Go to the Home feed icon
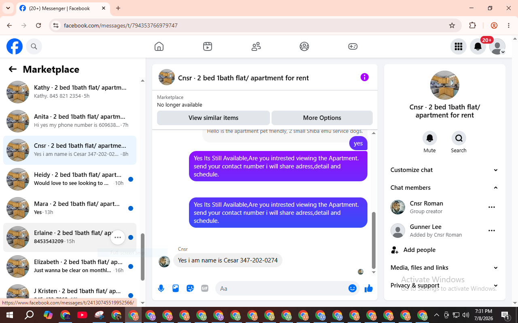Image resolution: width=518 pixels, height=323 pixels. pyautogui.click(x=159, y=46)
